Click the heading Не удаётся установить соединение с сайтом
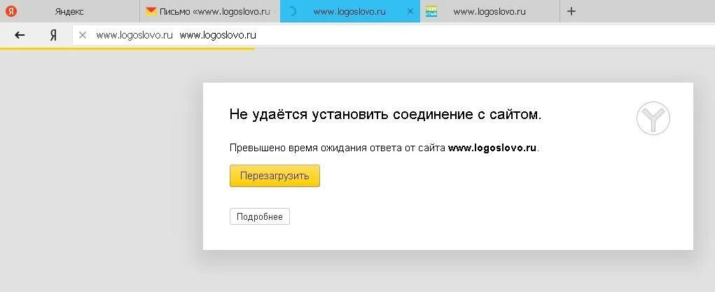Viewport: 715px width, 292px height. (x=385, y=114)
